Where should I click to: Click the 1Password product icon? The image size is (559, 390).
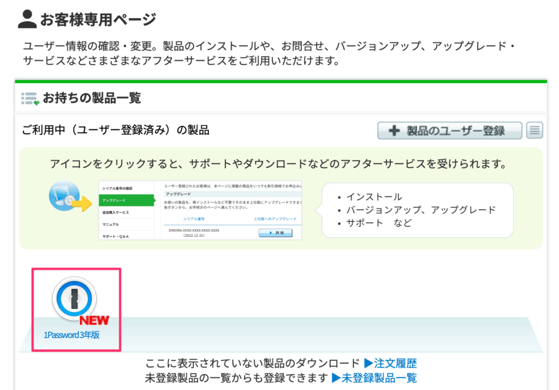point(74,299)
